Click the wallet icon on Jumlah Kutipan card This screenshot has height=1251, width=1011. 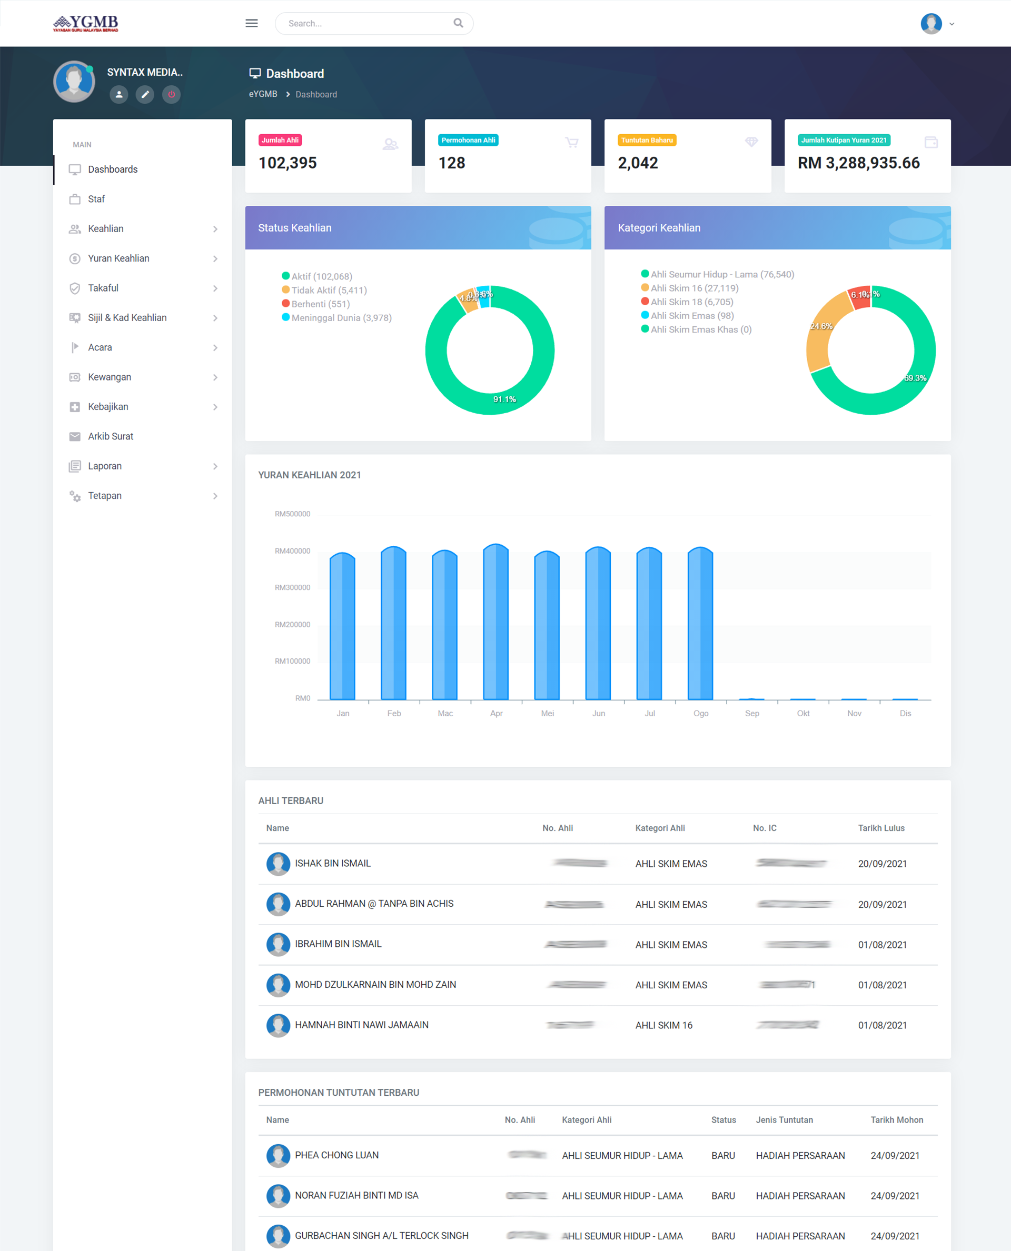point(930,142)
